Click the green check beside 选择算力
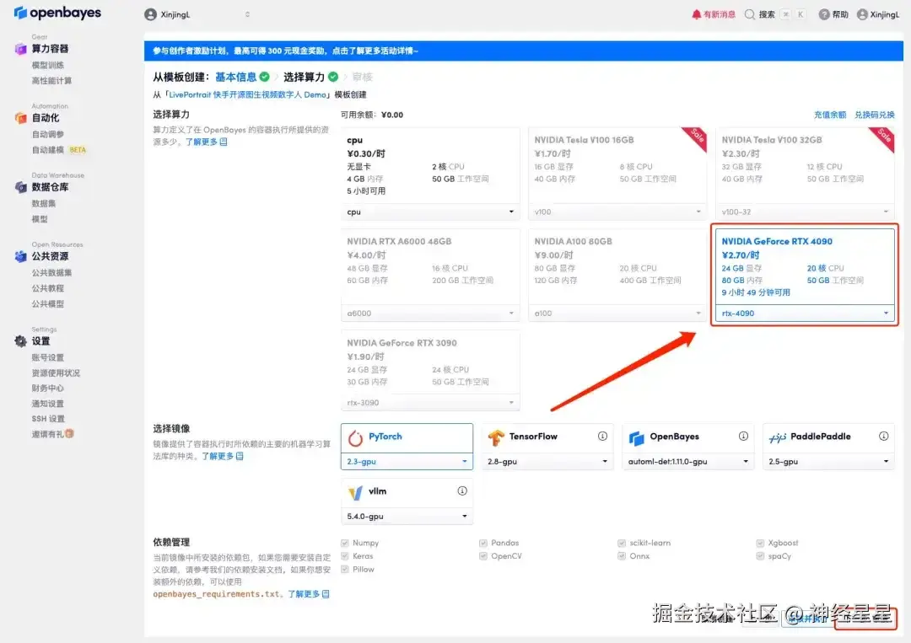This screenshot has height=643, width=911. coord(333,77)
